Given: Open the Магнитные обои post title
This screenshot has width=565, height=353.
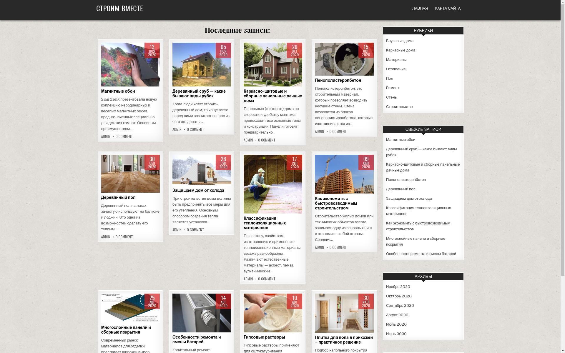Looking at the screenshot, I should 118,91.
